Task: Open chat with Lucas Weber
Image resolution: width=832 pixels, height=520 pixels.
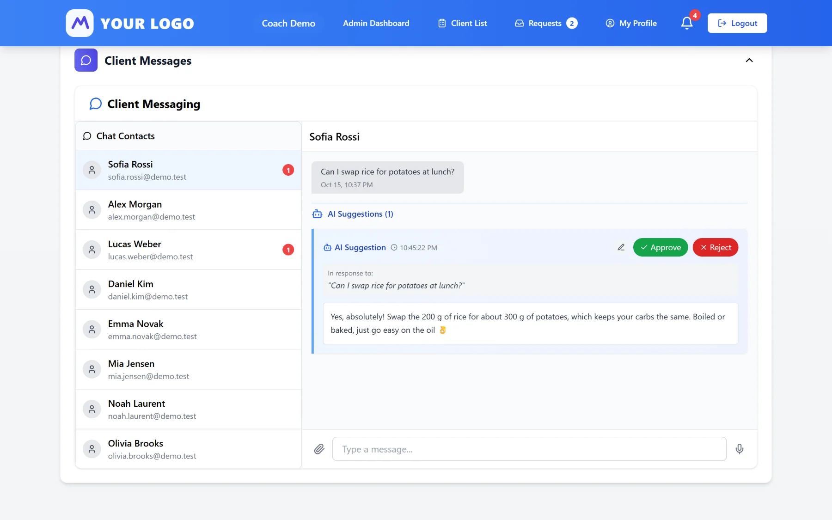Action: tap(189, 250)
